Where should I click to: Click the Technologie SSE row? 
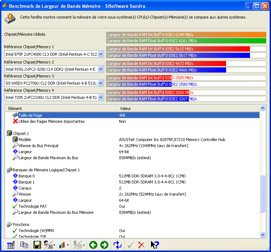[132, 236]
